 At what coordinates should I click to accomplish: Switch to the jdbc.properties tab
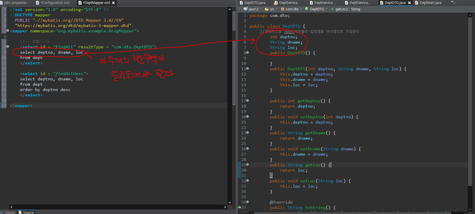click(x=15, y=3)
